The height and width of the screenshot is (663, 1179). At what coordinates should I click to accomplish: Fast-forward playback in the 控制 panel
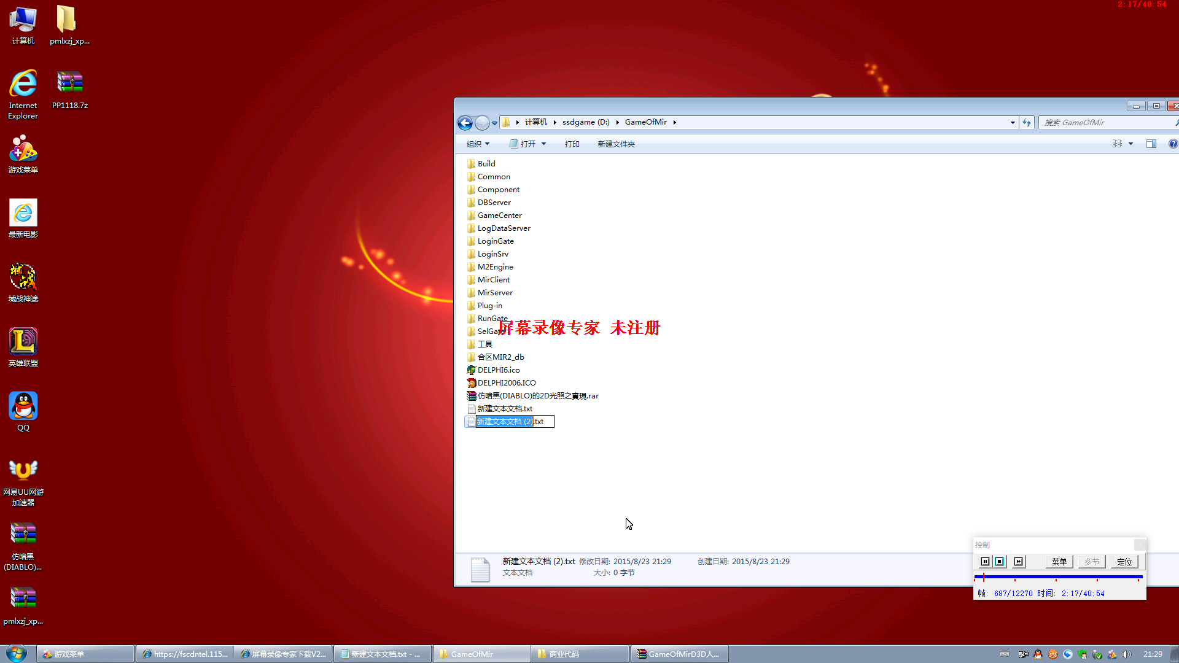(1019, 562)
